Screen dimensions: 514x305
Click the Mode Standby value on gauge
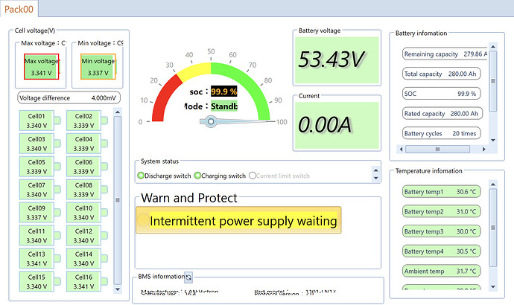[x=224, y=106]
